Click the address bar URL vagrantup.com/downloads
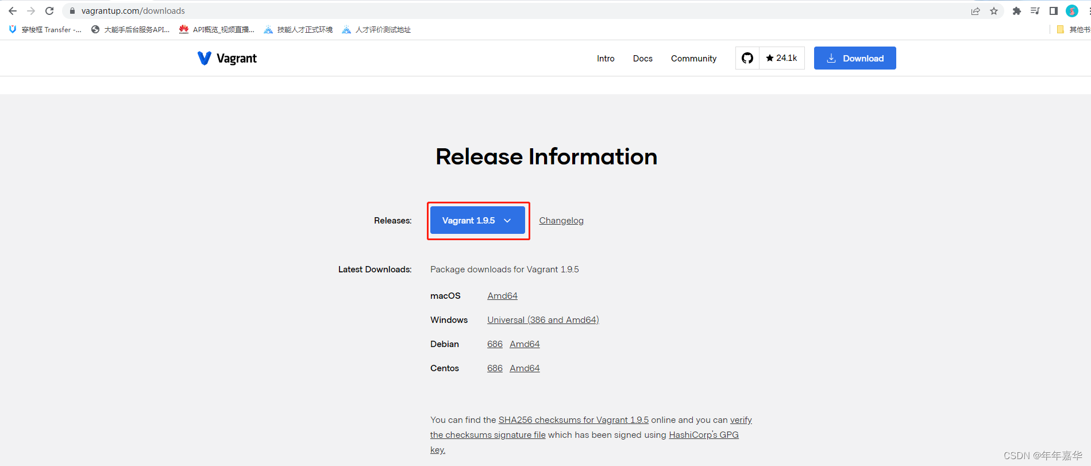Viewport: 1091px width, 466px height. [133, 11]
